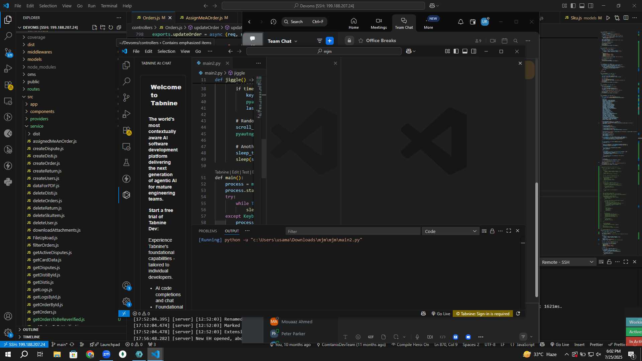The image size is (642, 361).
Task: Open Accounts icon in mjm window sidebar
Action: [126, 286]
